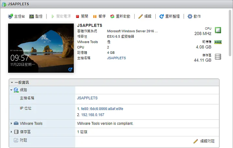The image size is (233, 148).
Task: Open the 192.168.0.167 IP link
Action: point(93,115)
